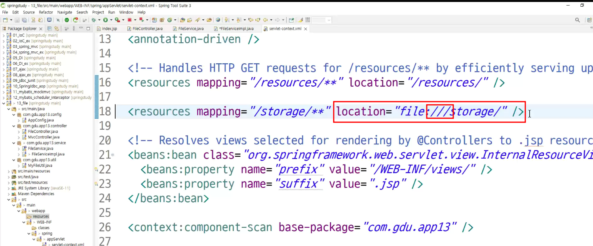Toggle Link with Editor in Package Explorer
593x246 pixels.
click(56, 28)
